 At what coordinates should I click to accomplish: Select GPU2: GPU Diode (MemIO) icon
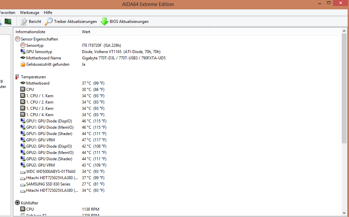coord(23,152)
